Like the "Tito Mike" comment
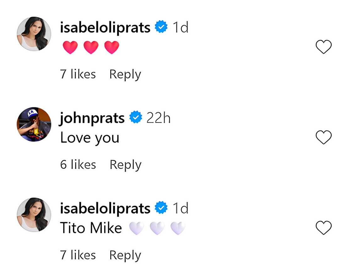Viewport: 352px width, 280px height. [x=323, y=228]
